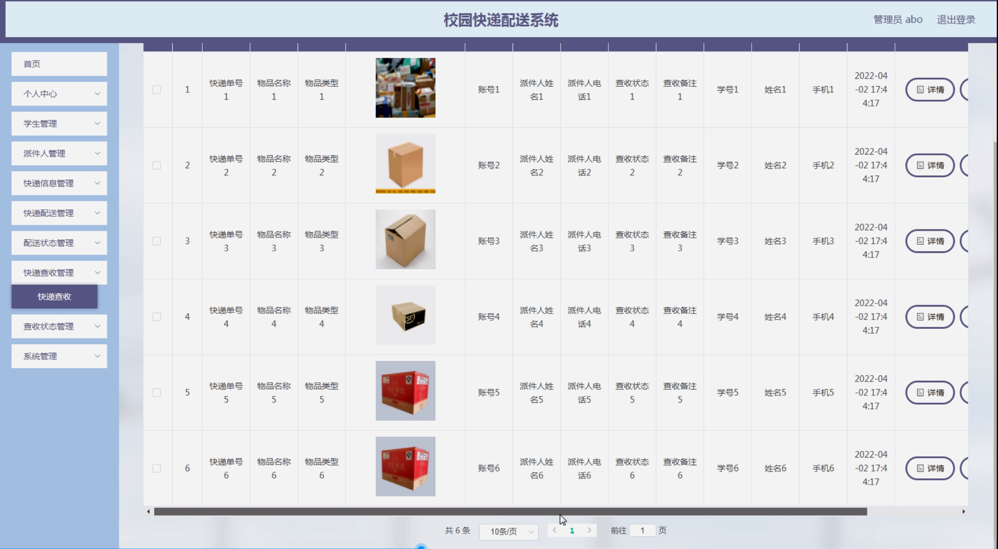The height and width of the screenshot is (549, 998).
Task: Select the 快递查收 submenu item
Action: click(x=55, y=296)
